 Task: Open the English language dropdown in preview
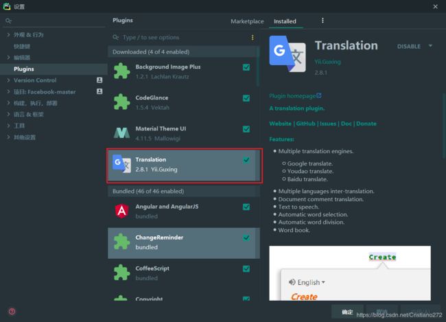312,282
